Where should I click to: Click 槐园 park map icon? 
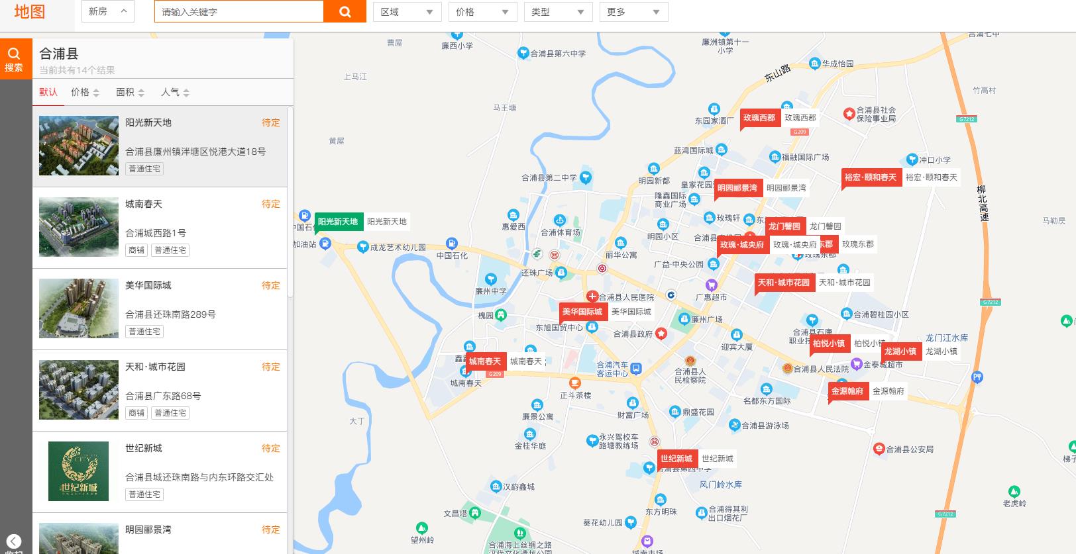click(501, 315)
